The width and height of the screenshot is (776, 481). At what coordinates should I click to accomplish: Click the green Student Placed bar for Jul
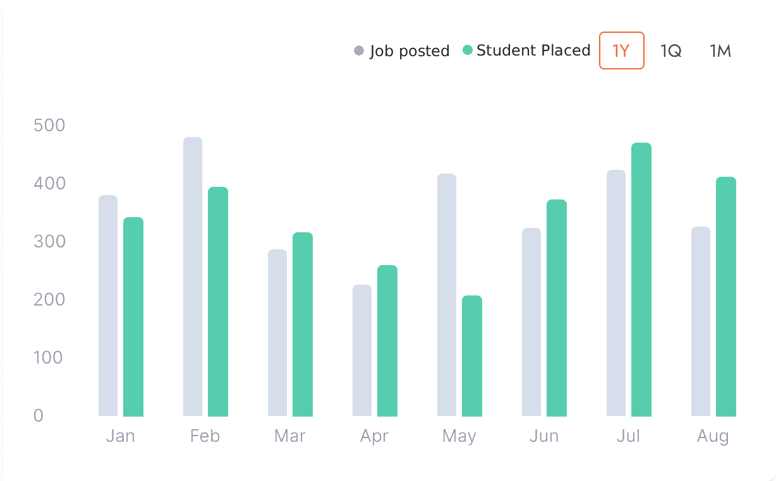pos(641,280)
